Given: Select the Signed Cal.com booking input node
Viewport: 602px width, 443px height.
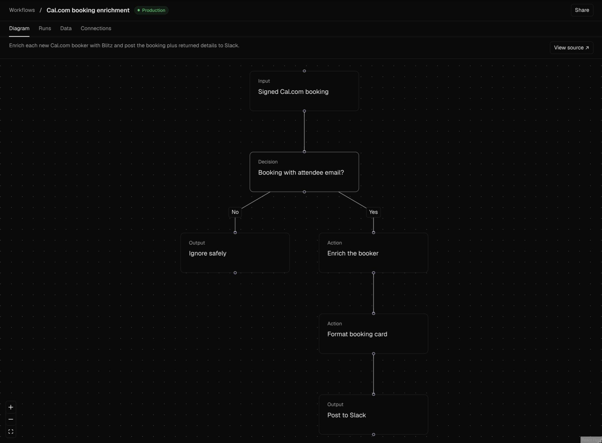Looking at the screenshot, I should (304, 91).
